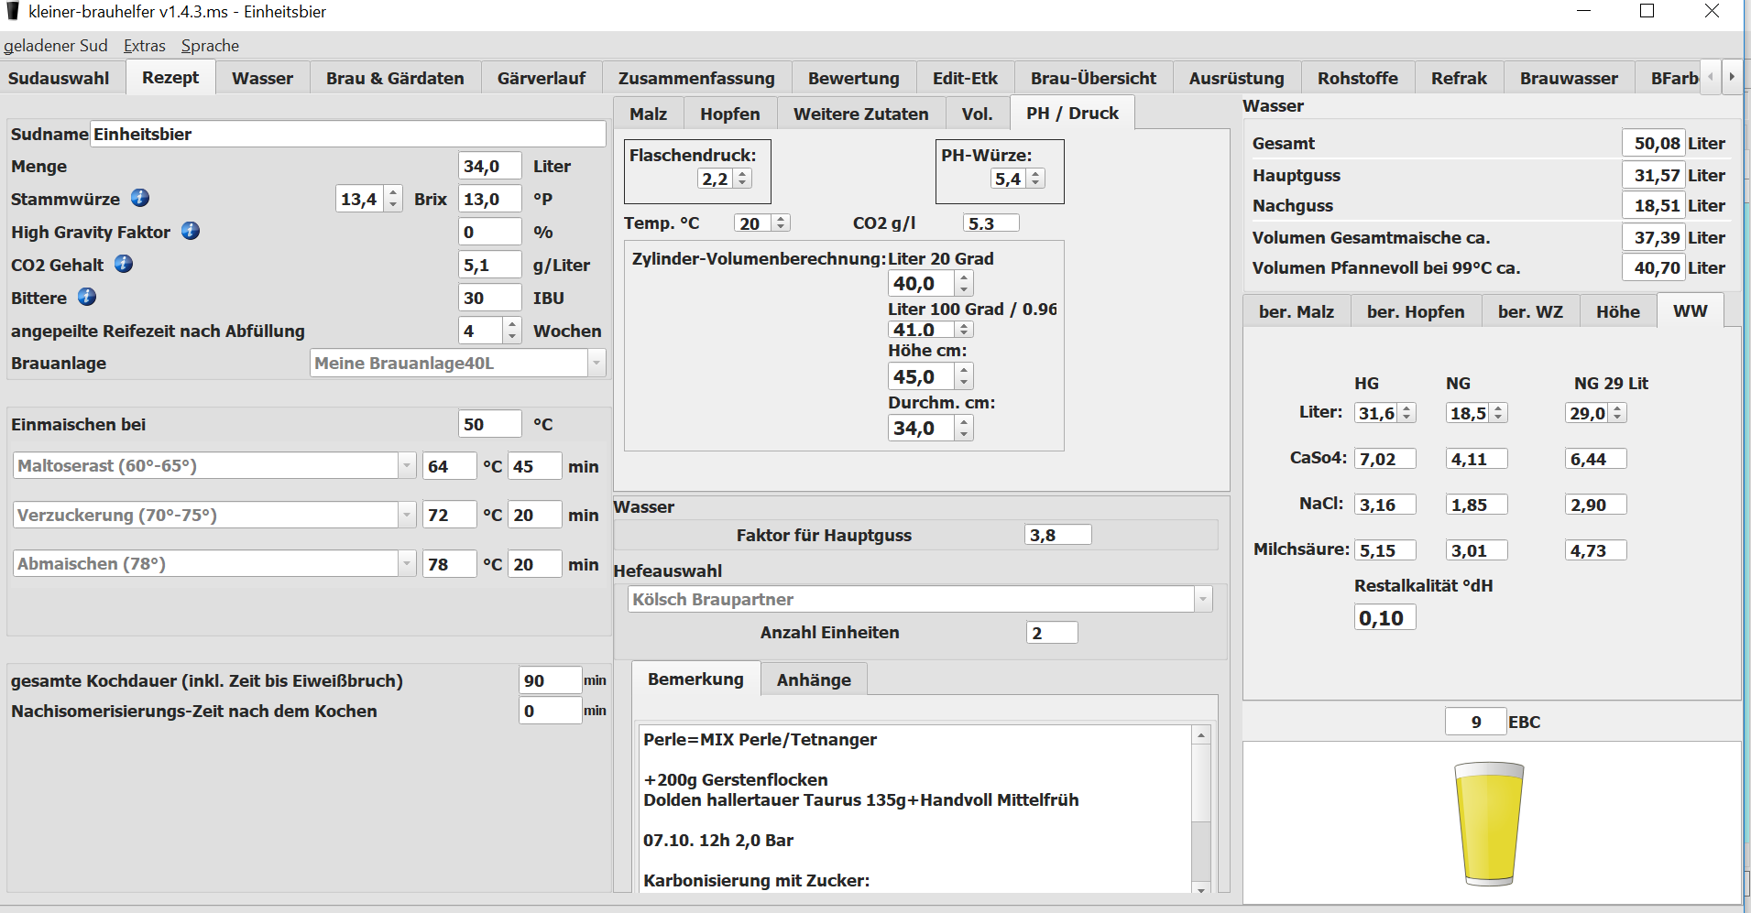Click the info icon next to CO2 Gehalt
This screenshot has height=913, width=1751.
[124, 264]
